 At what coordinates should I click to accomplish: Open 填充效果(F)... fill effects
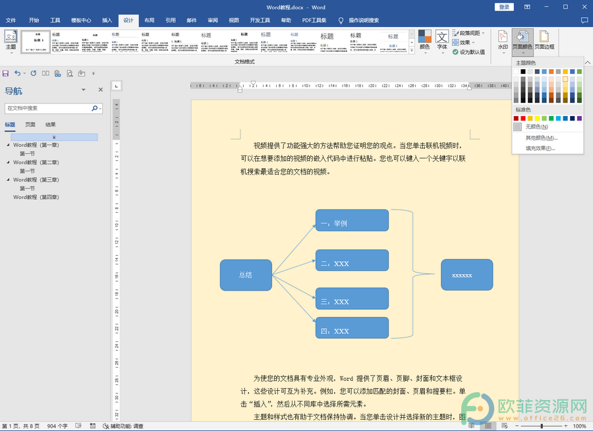point(547,148)
